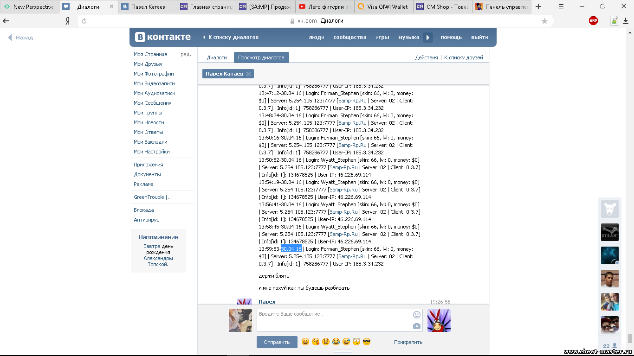The height and width of the screenshot is (356, 634).
Task: Open Мои Сообщения in the left menu
Action: (x=152, y=103)
